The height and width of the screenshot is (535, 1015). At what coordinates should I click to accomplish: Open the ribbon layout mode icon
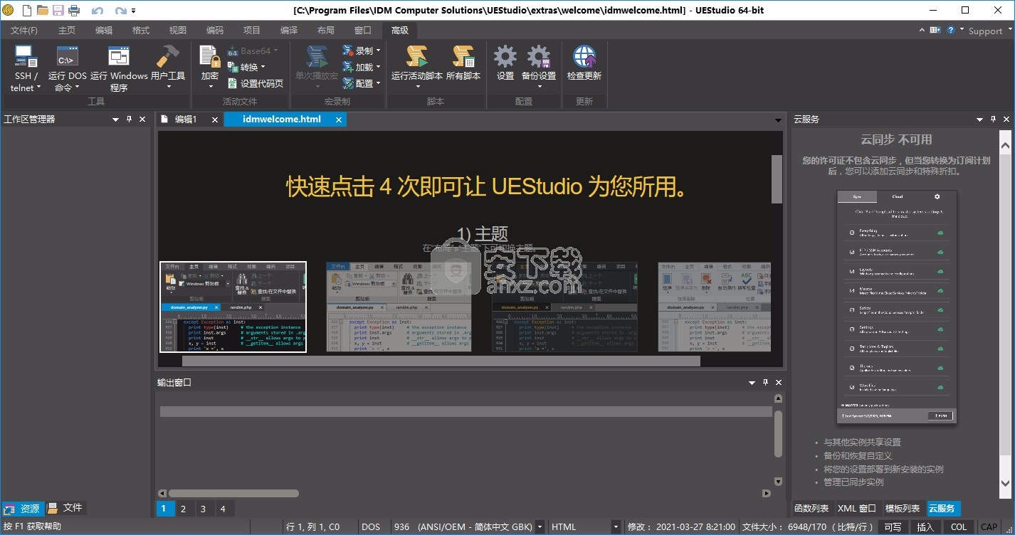click(x=937, y=31)
